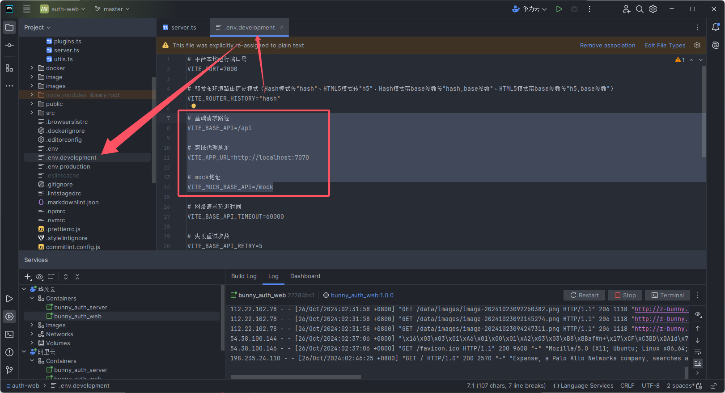Switch to server.ts editor tab
Screen dimensions: 725x393
point(179,27)
